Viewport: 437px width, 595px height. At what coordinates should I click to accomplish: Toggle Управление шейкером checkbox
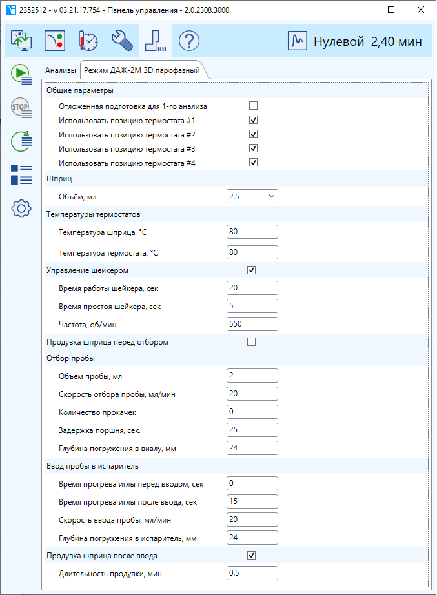pos(251,270)
